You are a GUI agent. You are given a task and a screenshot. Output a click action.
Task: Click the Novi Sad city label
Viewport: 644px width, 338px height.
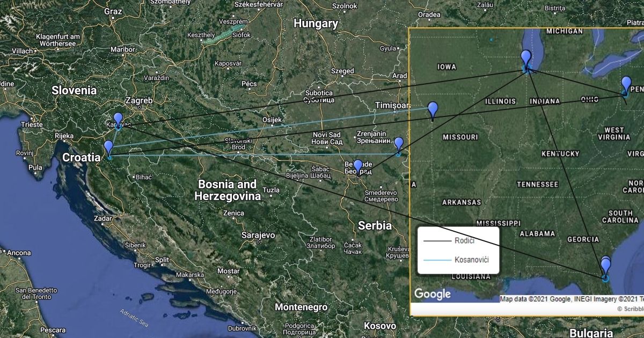[326, 138]
